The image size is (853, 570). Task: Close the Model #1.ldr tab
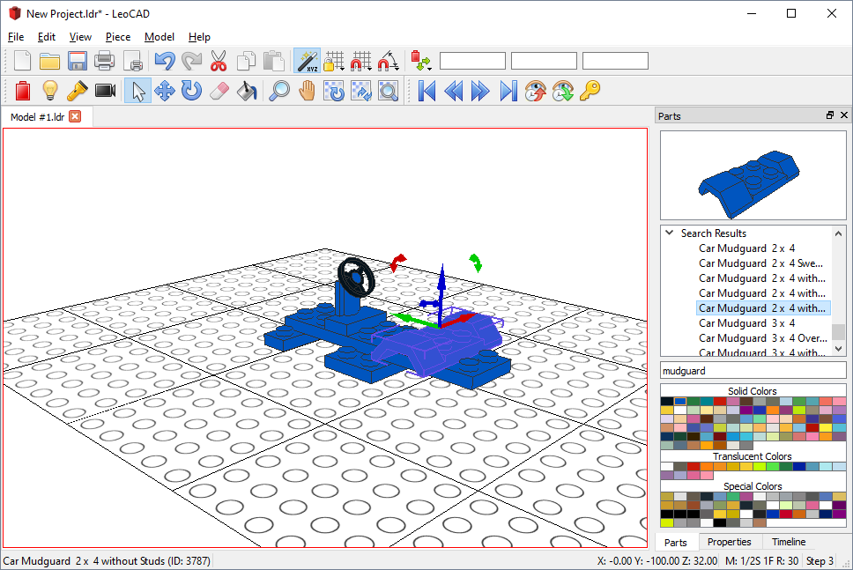pyautogui.click(x=75, y=116)
